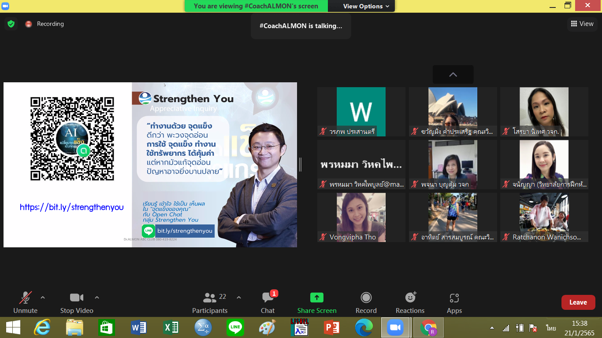Click the QR code on shared slide
This screenshot has height=338, width=602.
click(72, 139)
